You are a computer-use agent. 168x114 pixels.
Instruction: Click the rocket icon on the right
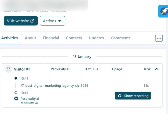(x=164, y=11)
